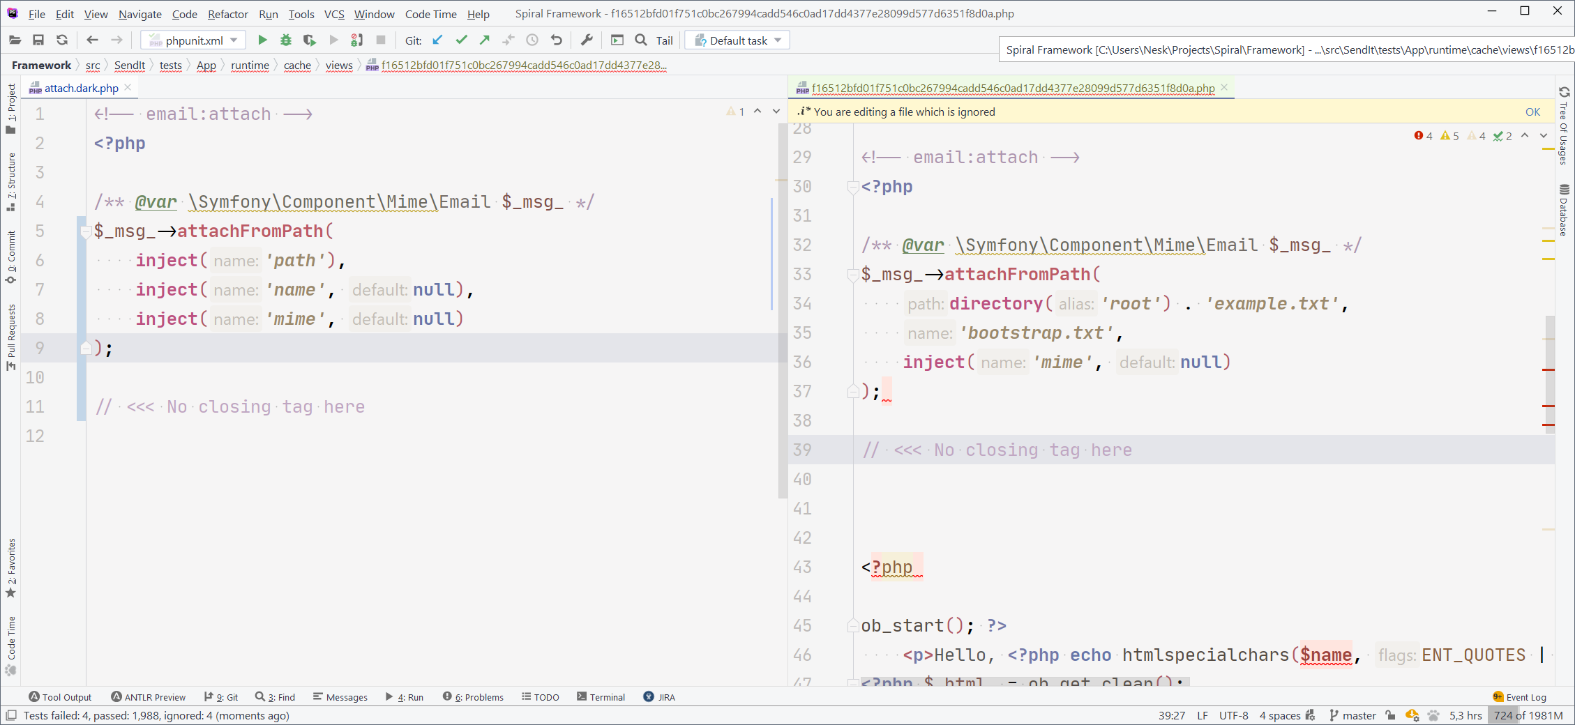Open the phpunit.xml run configuration dropdown

pos(193,40)
